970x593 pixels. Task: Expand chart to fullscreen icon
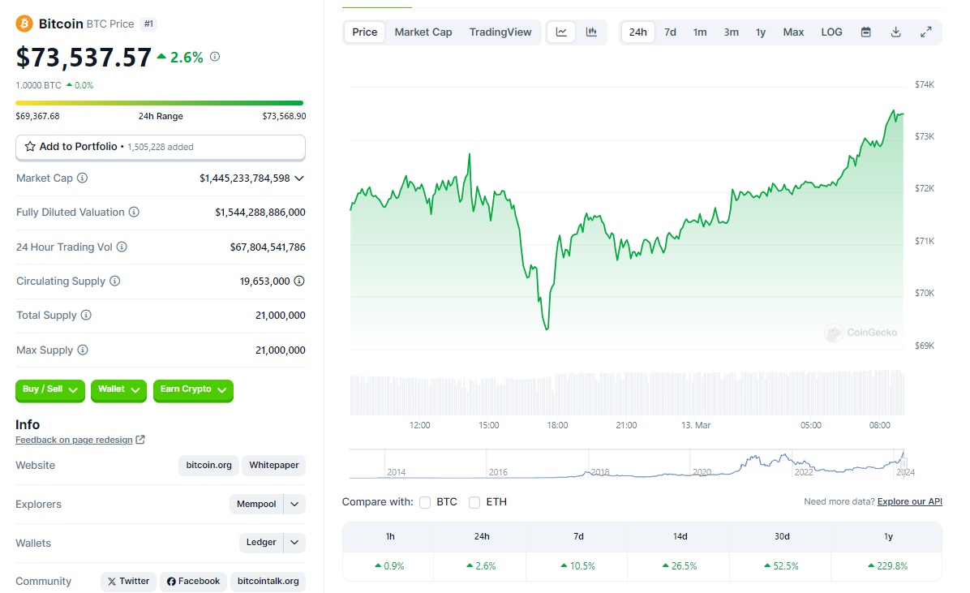[x=926, y=32]
